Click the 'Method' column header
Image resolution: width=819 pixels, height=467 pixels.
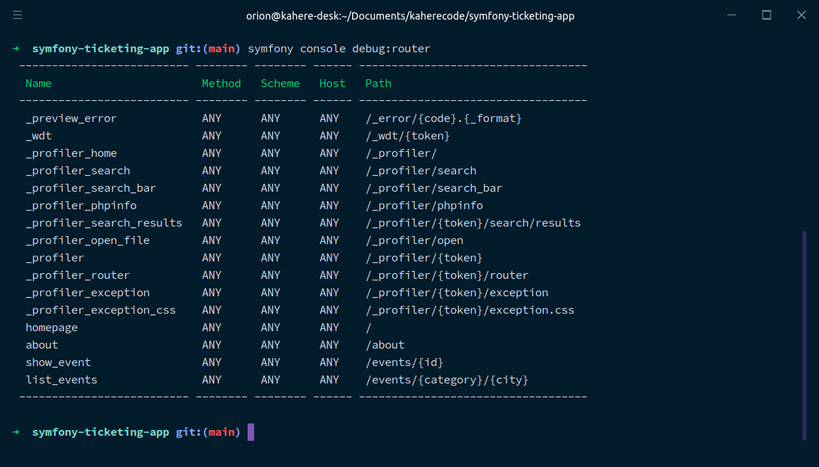[221, 84]
